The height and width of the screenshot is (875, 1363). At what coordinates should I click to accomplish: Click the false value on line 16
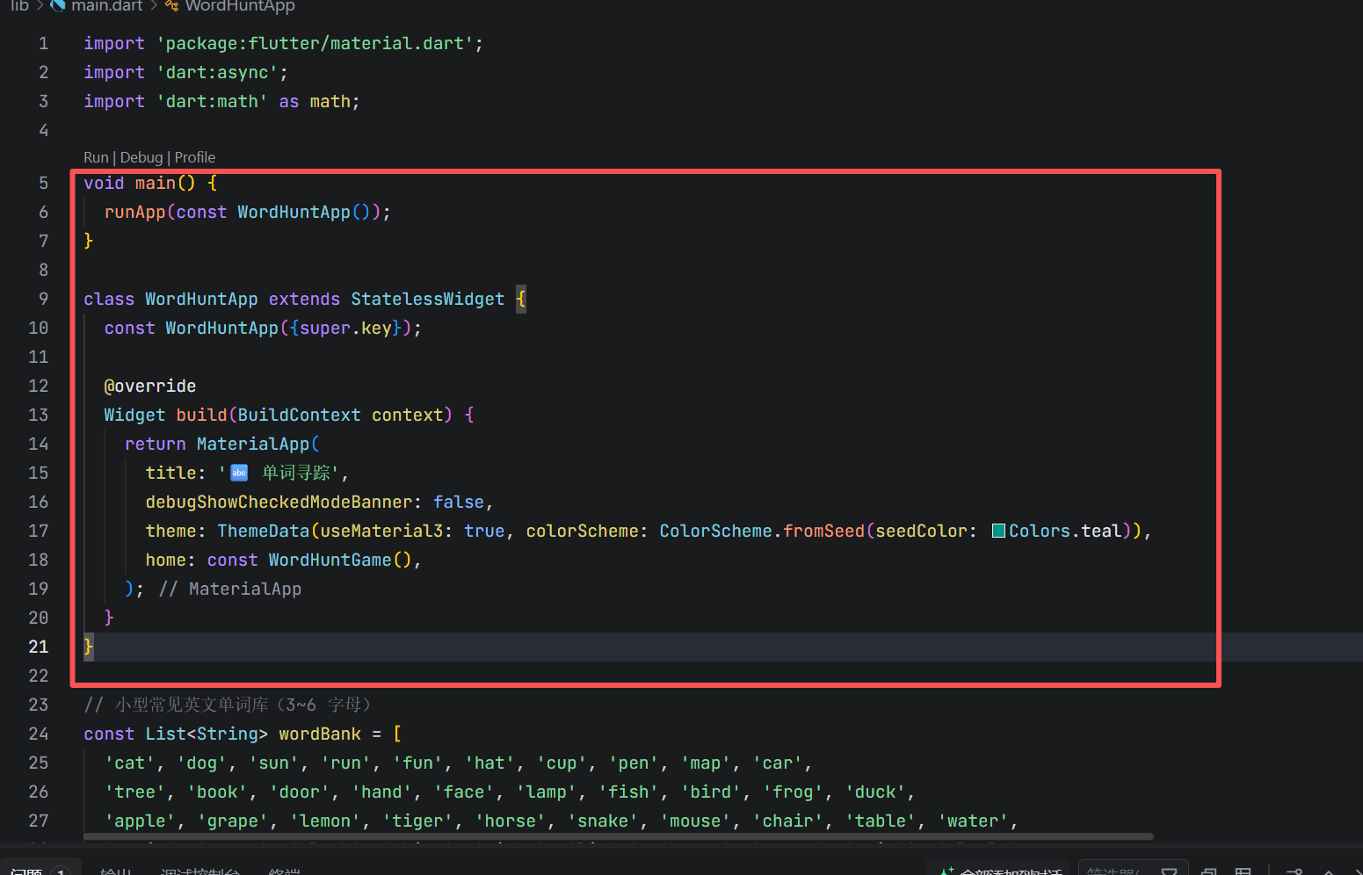tap(459, 502)
